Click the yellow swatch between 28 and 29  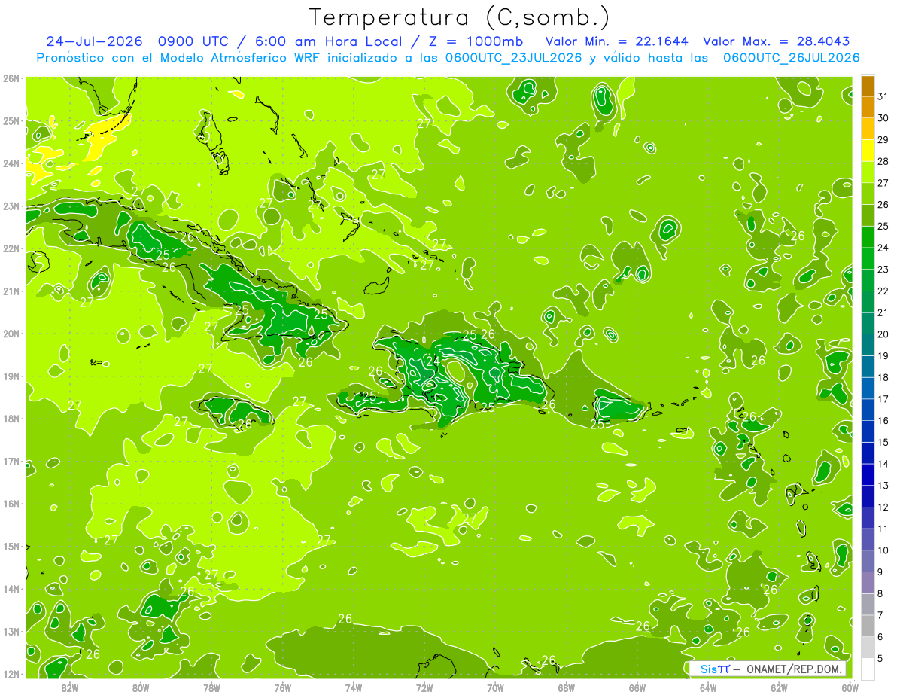tap(868, 151)
